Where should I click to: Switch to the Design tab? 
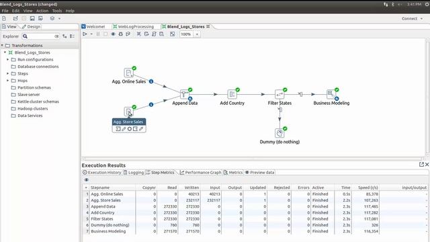point(32,27)
